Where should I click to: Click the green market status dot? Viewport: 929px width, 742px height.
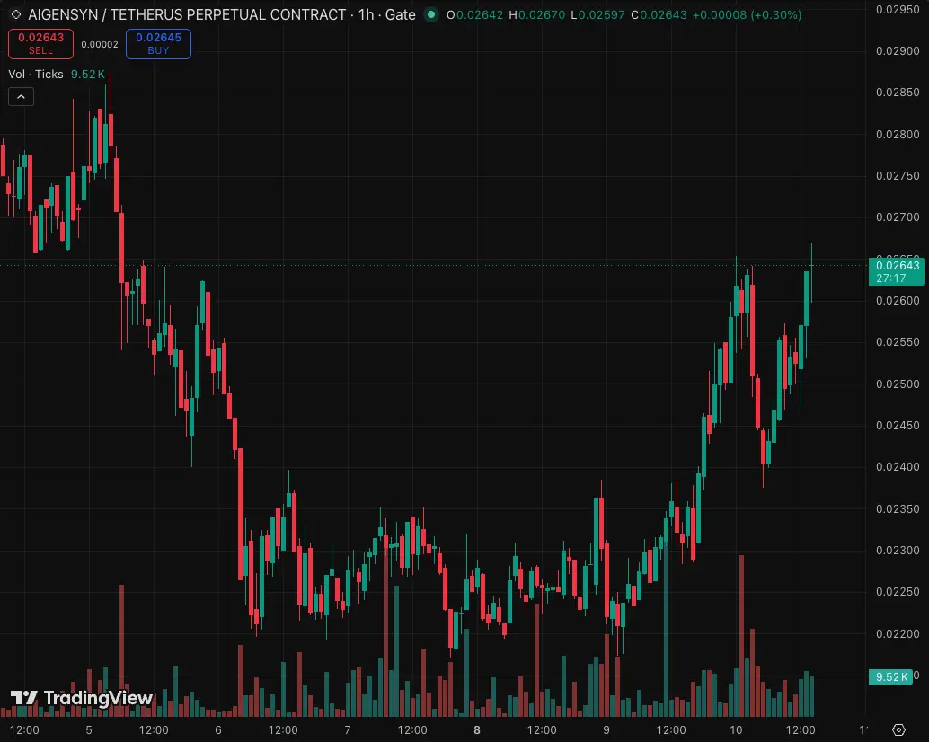coord(431,14)
